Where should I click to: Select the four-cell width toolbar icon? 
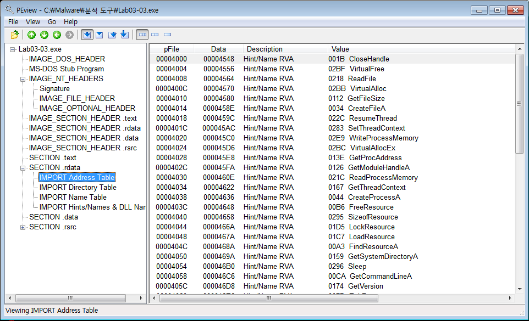tap(142, 35)
